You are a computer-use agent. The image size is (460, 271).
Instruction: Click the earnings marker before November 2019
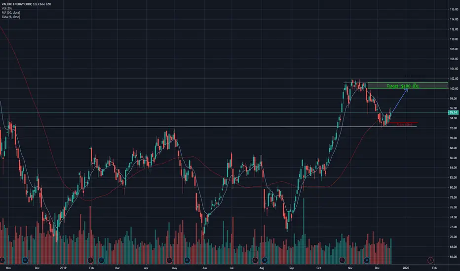(x=342, y=260)
